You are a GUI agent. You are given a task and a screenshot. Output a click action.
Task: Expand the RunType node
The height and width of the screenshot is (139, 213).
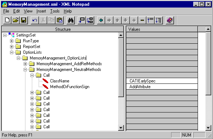click(11, 41)
